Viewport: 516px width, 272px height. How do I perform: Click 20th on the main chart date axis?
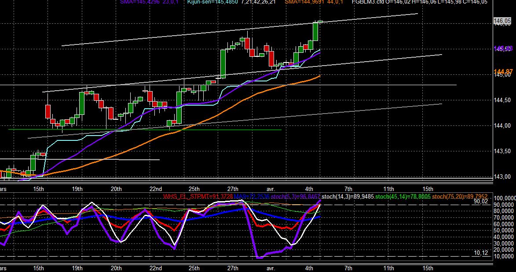point(116,189)
